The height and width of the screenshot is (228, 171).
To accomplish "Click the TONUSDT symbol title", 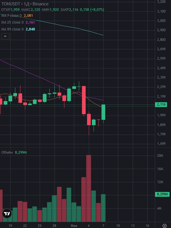I will pyautogui.click(x=10, y=4).
